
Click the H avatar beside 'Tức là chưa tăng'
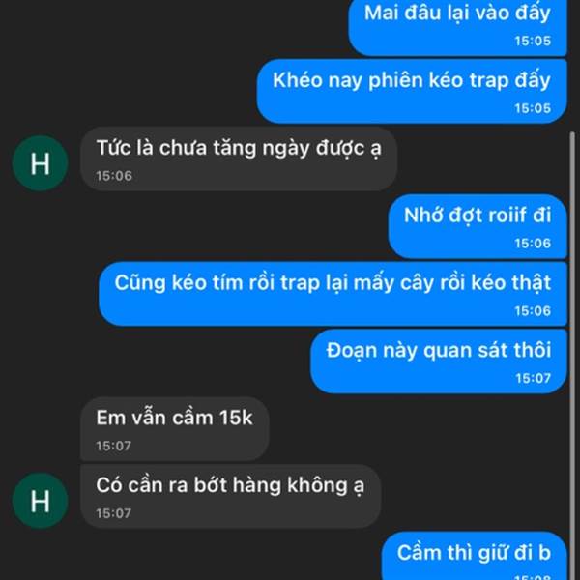coord(40,163)
